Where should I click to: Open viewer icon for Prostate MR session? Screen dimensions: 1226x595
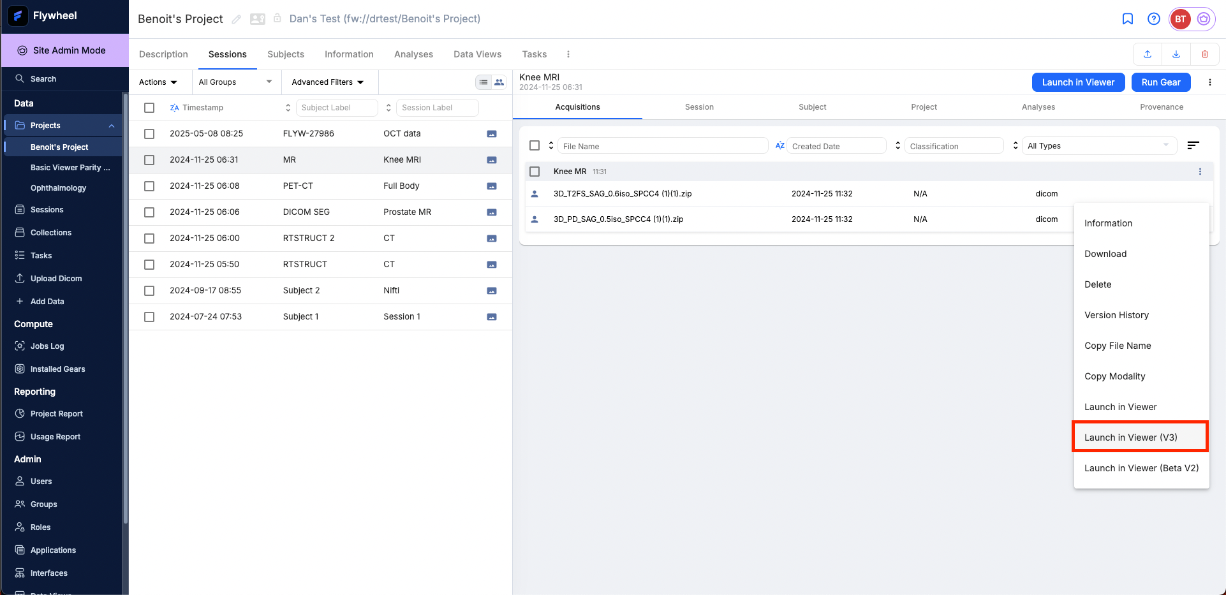click(x=492, y=212)
